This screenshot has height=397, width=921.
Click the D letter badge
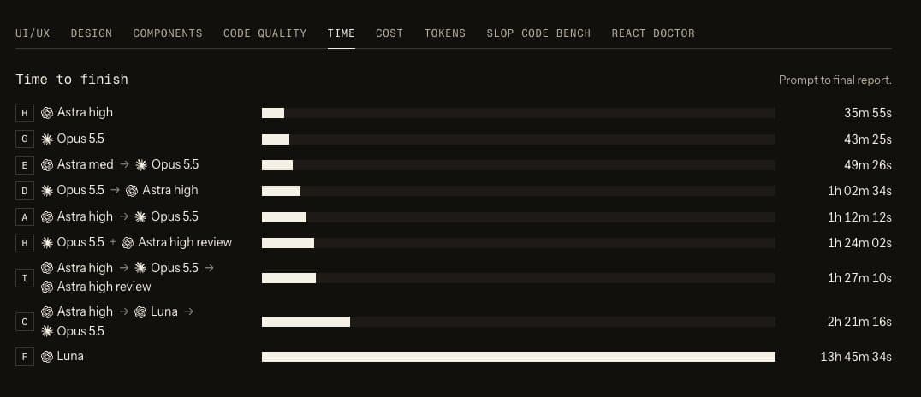click(x=25, y=191)
